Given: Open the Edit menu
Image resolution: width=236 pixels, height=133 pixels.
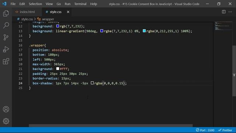Looking at the screenshot, I should pos(22,4).
